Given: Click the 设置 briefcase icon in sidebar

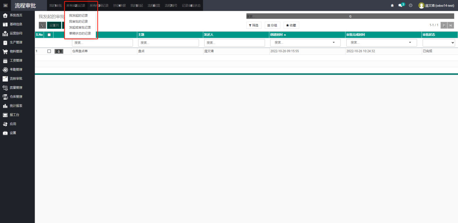Looking at the screenshot, I should 5,133.
